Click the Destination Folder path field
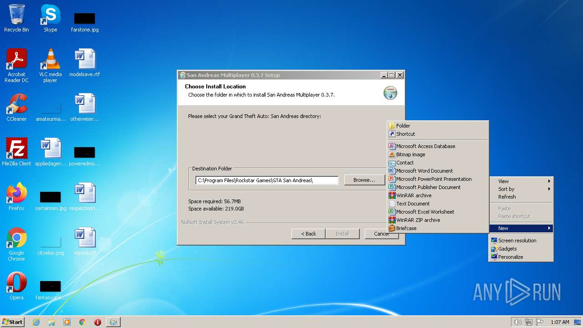The image size is (583, 328). click(267, 180)
